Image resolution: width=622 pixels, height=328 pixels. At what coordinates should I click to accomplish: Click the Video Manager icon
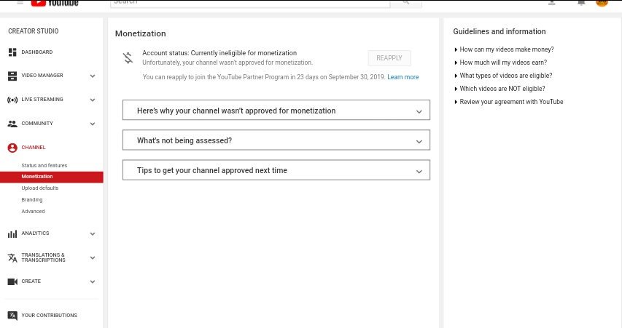coord(12,76)
